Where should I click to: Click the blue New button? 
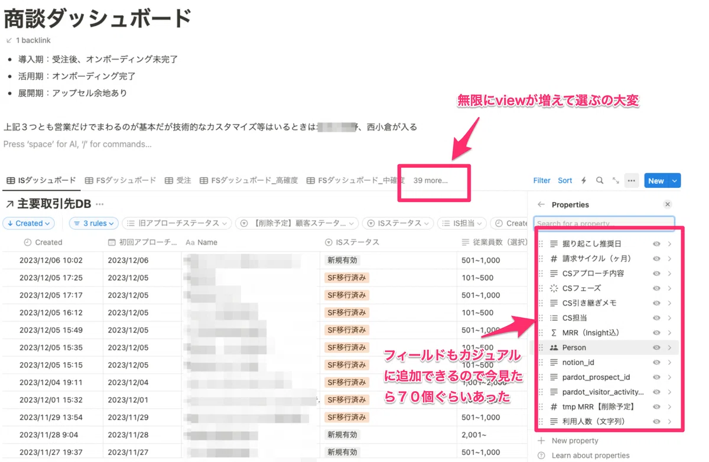(656, 181)
